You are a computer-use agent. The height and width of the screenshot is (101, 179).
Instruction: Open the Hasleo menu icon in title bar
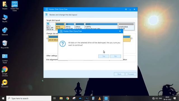tap(126, 9)
